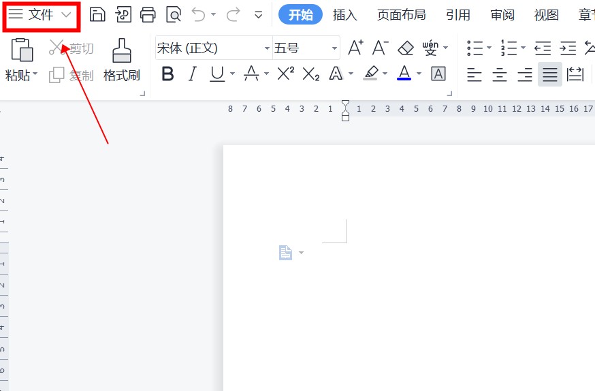Viewport: 595px width, 391px height.
Task: Apply blue font color
Action: point(404,73)
